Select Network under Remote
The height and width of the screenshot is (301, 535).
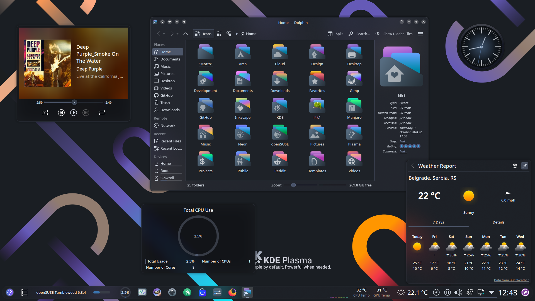167,125
